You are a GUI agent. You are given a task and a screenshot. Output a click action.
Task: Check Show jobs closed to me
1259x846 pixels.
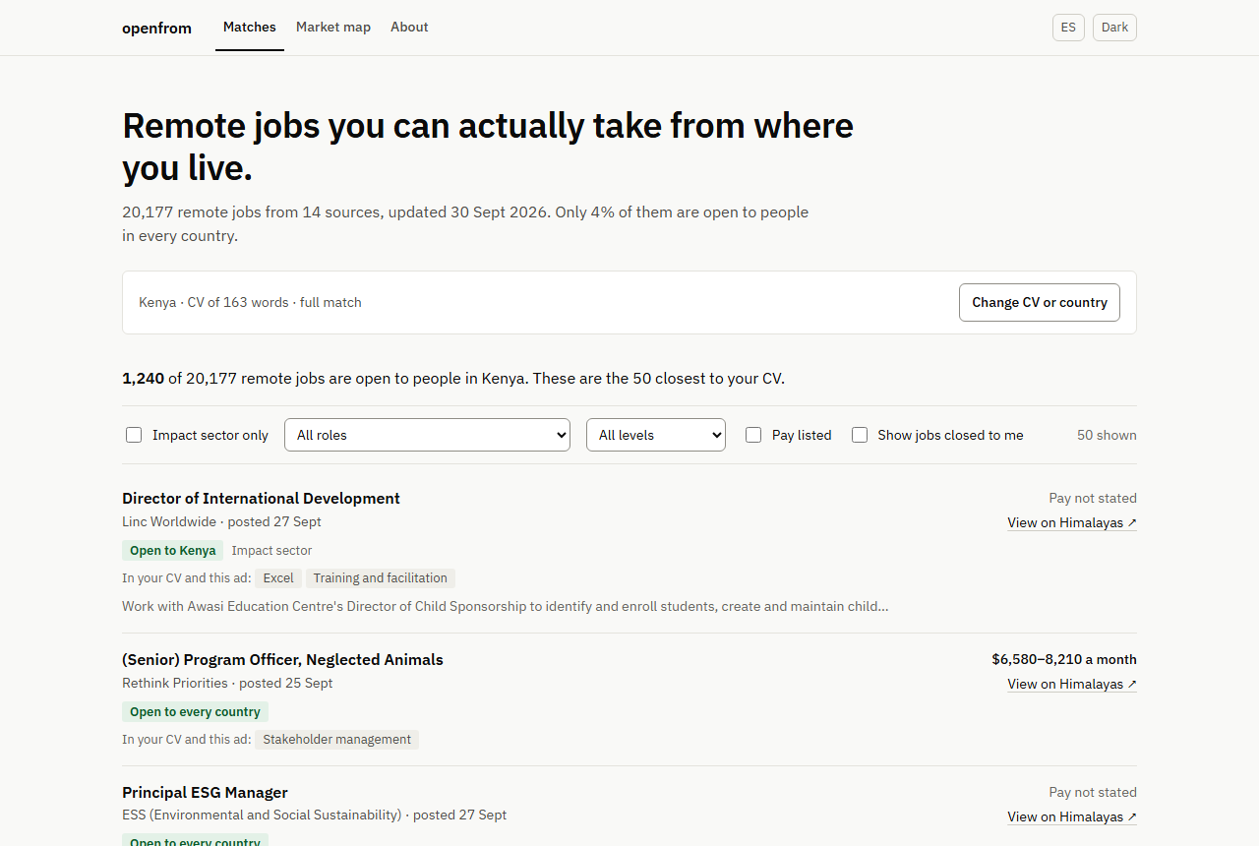point(860,435)
